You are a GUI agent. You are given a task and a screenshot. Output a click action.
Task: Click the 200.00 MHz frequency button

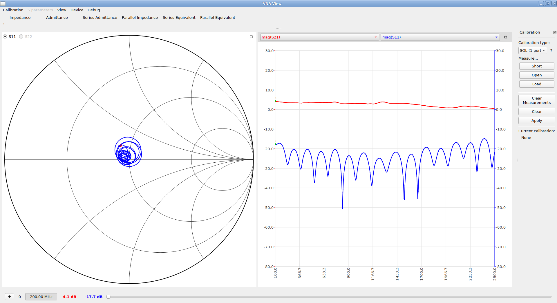tap(41, 297)
